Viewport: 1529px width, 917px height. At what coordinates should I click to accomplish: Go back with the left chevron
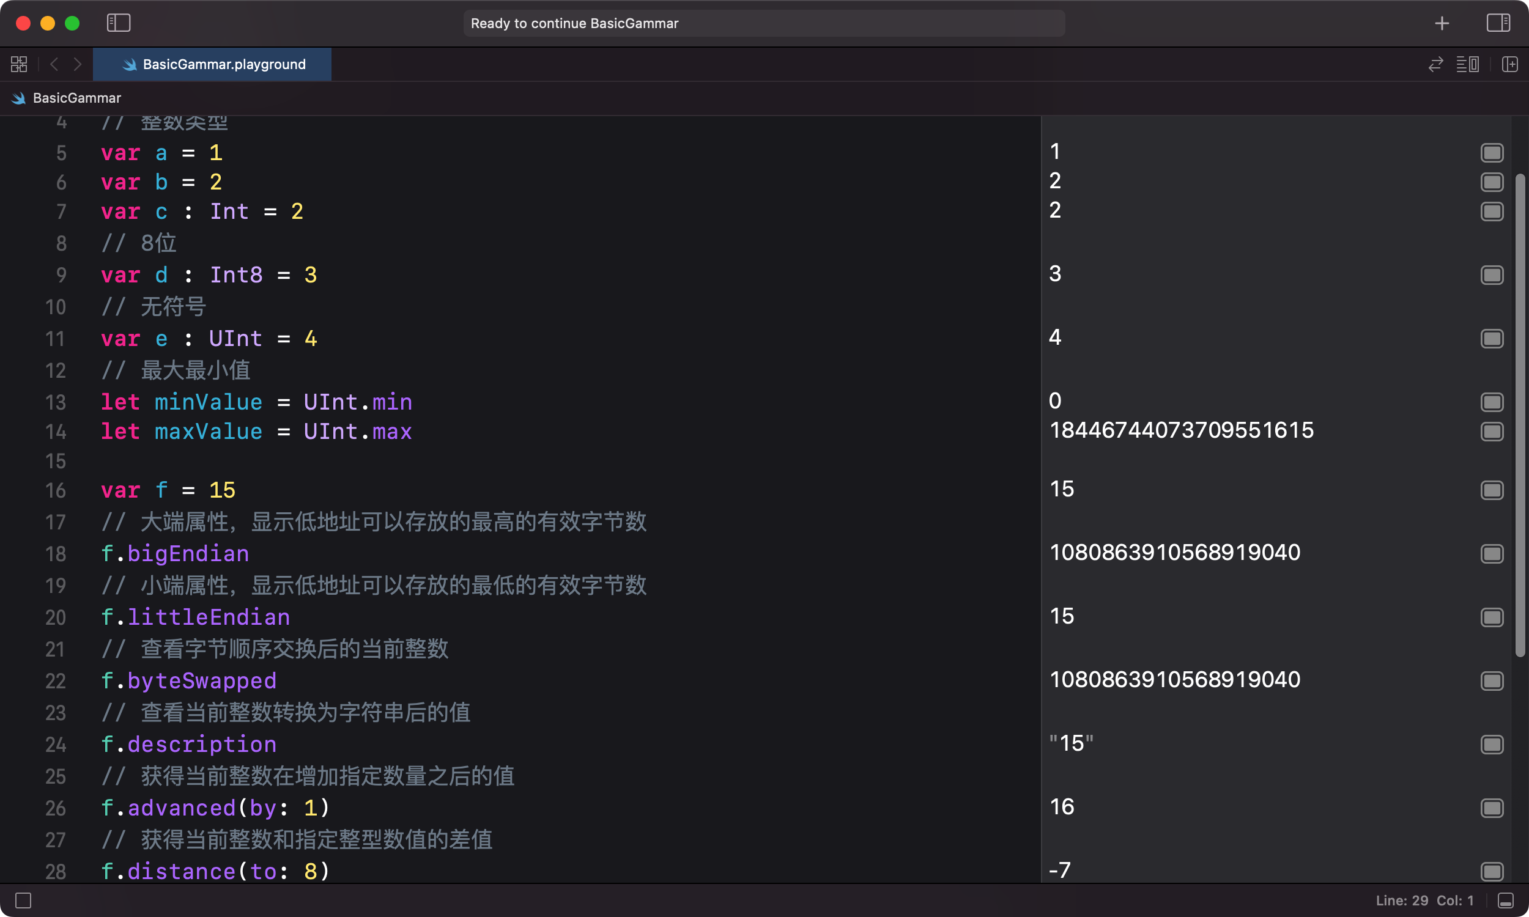pyautogui.click(x=54, y=64)
